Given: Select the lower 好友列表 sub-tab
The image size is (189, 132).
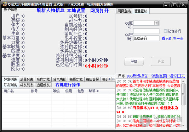Looking at the screenshot, I should click(10, 85).
